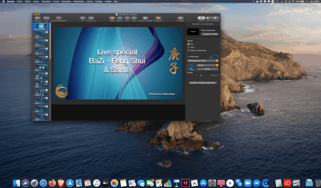Viewport: 321px width, 188px height.
Task: Click the layout thumbnail Titre et sous-titre
Action: 193,32
